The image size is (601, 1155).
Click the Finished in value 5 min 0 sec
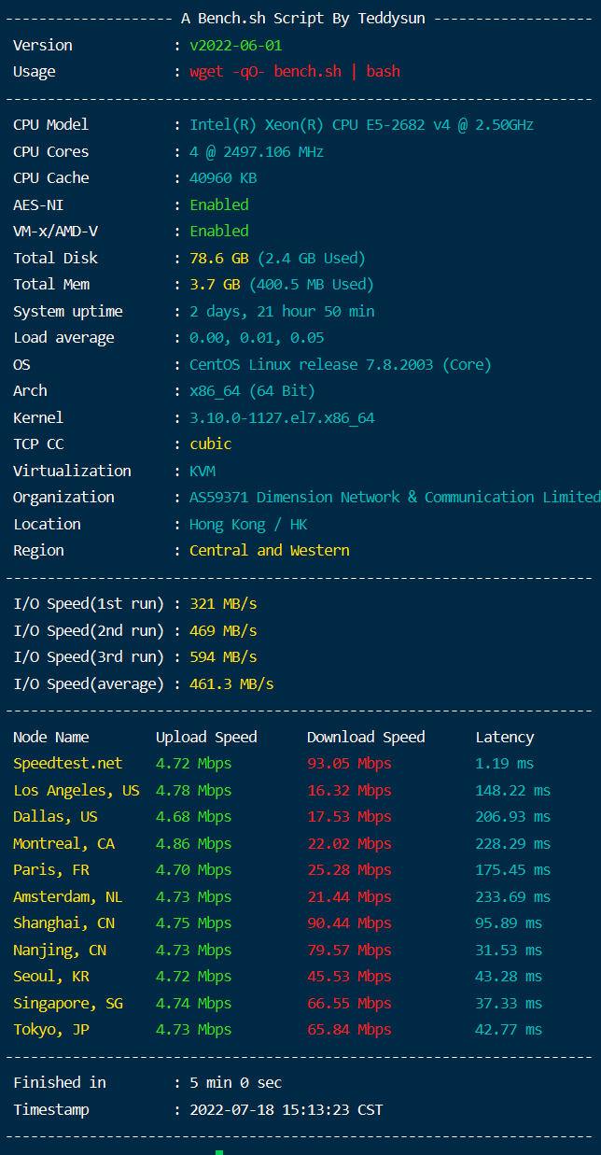pos(235,1082)
